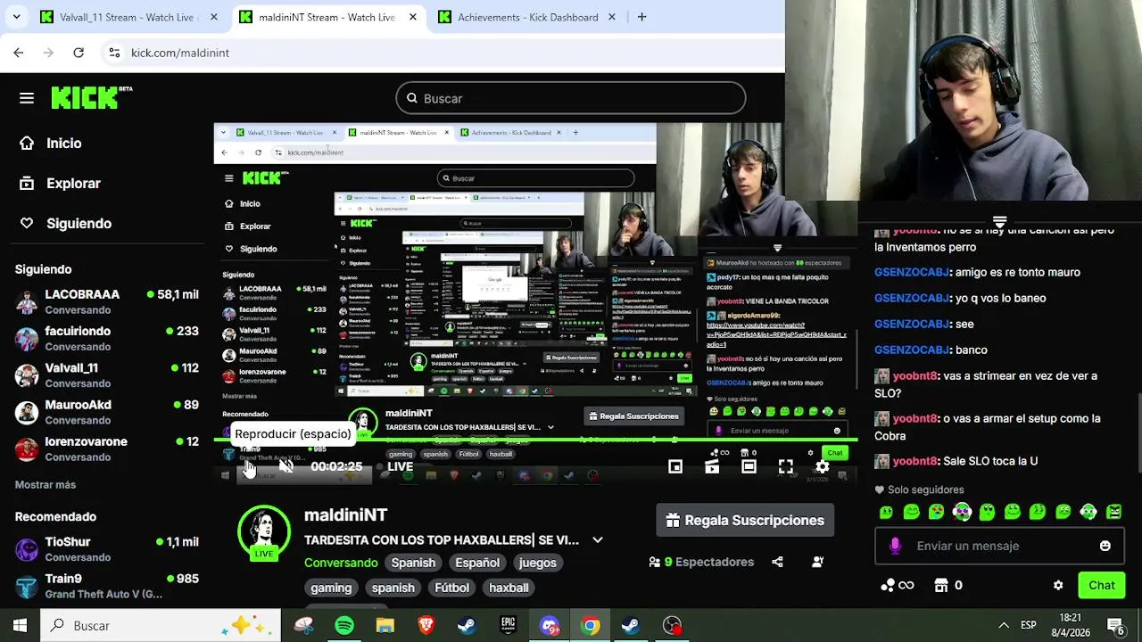Switch to Valvall_11 Stream browser tab
The width and height of the screenshot is (1142, 642).
[128, 17]
